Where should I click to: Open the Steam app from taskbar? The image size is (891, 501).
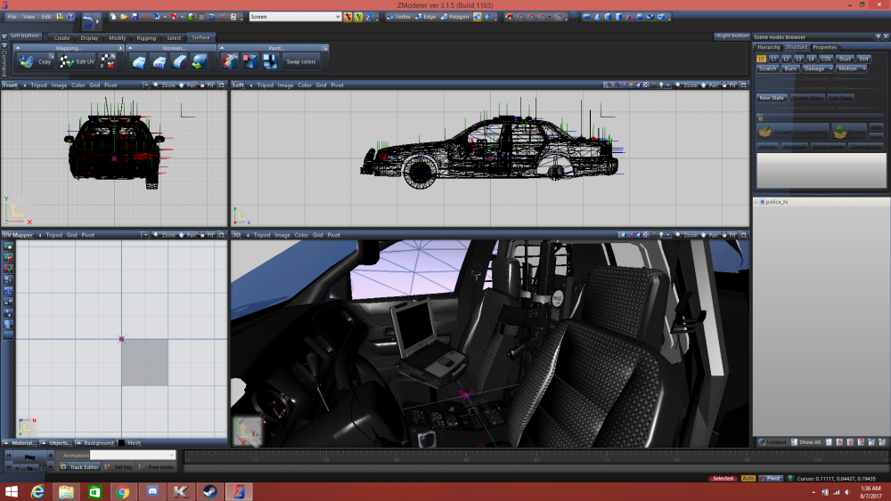tap(209, 491)
